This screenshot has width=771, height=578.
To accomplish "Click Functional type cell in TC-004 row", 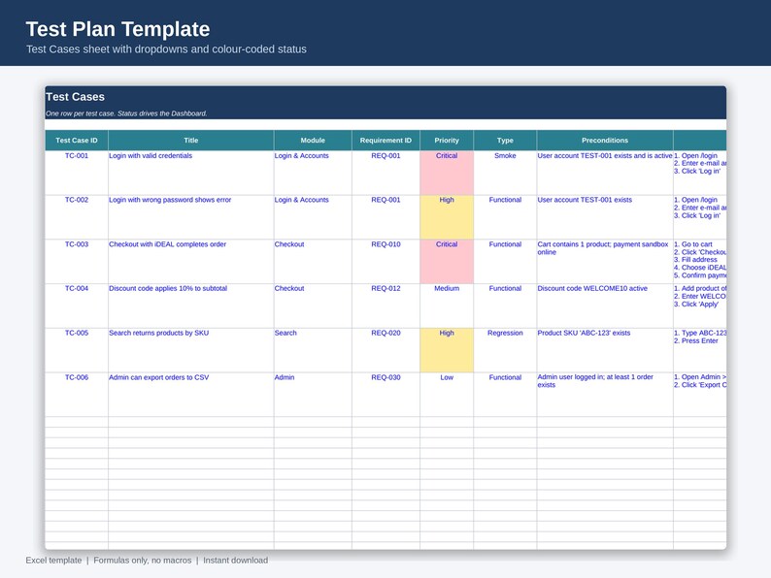I will click(505, 305).
